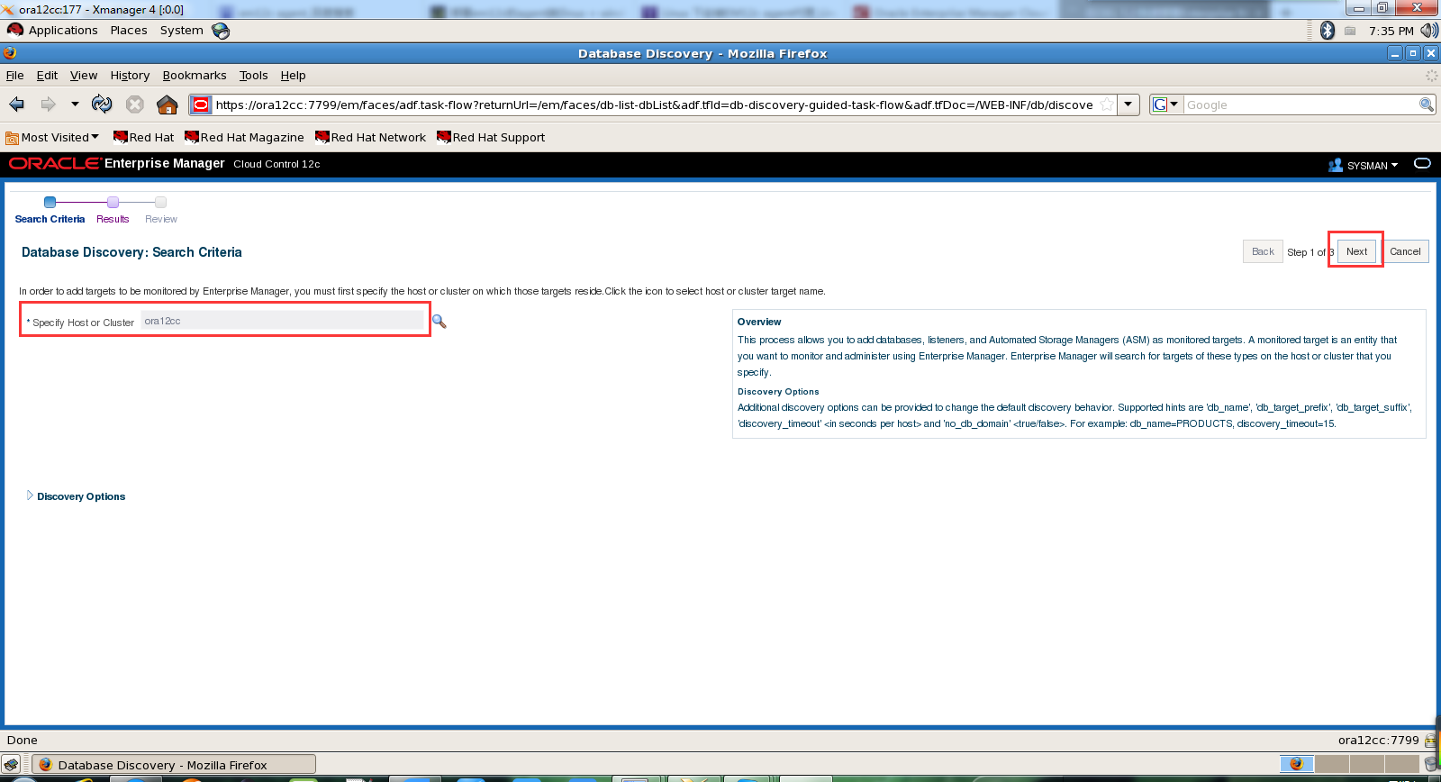Click the Oracle Enterprise Manager logo

coord(116,163)
